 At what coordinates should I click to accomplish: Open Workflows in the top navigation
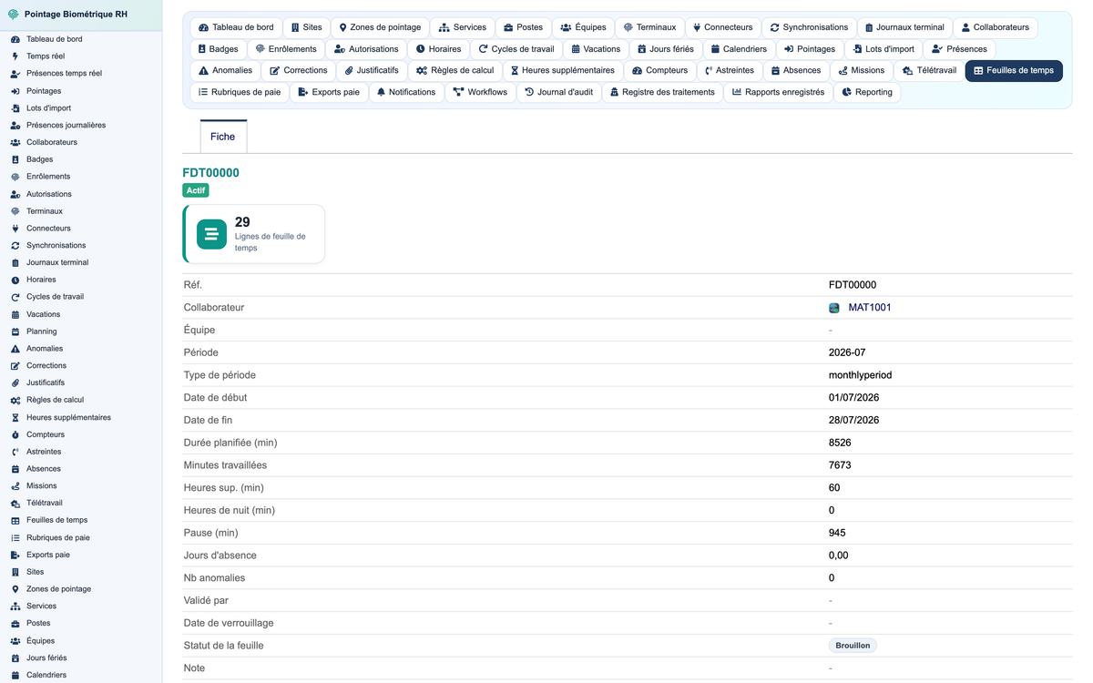point(480,92)
